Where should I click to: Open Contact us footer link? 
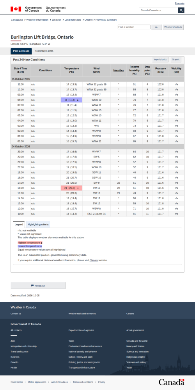tap(16, 314)
